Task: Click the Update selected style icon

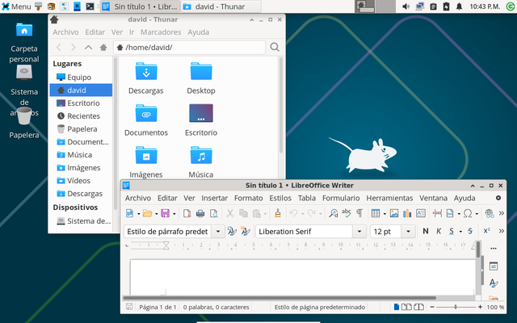Action: tap(232, 232)
